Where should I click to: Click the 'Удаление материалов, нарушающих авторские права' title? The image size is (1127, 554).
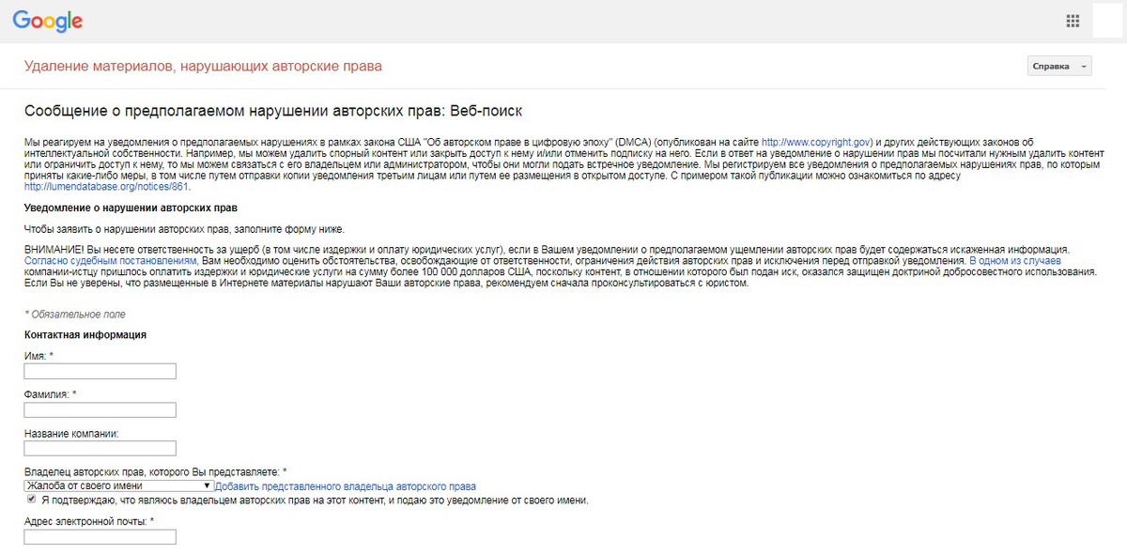(x=203, y=67)
